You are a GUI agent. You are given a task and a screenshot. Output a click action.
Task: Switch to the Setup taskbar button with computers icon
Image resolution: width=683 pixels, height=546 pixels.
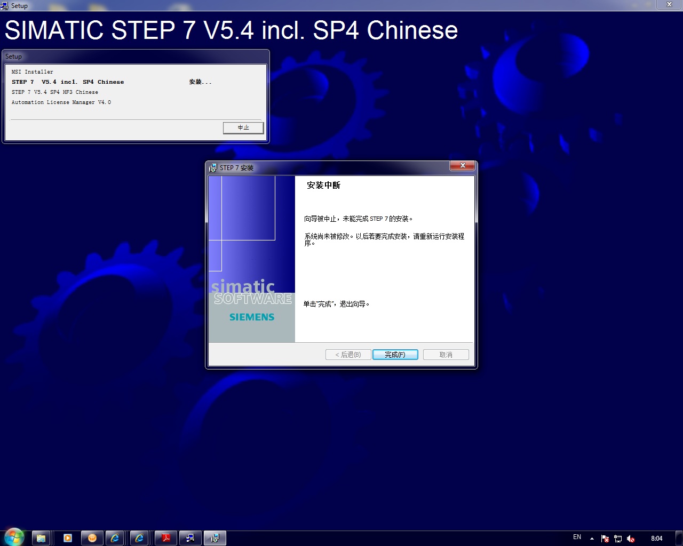click(x=190, y=538)
